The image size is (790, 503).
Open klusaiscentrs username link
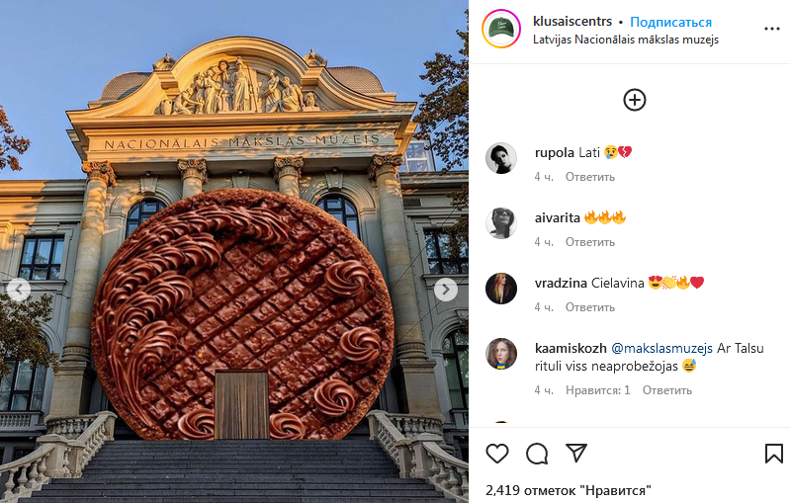[572, 21]
